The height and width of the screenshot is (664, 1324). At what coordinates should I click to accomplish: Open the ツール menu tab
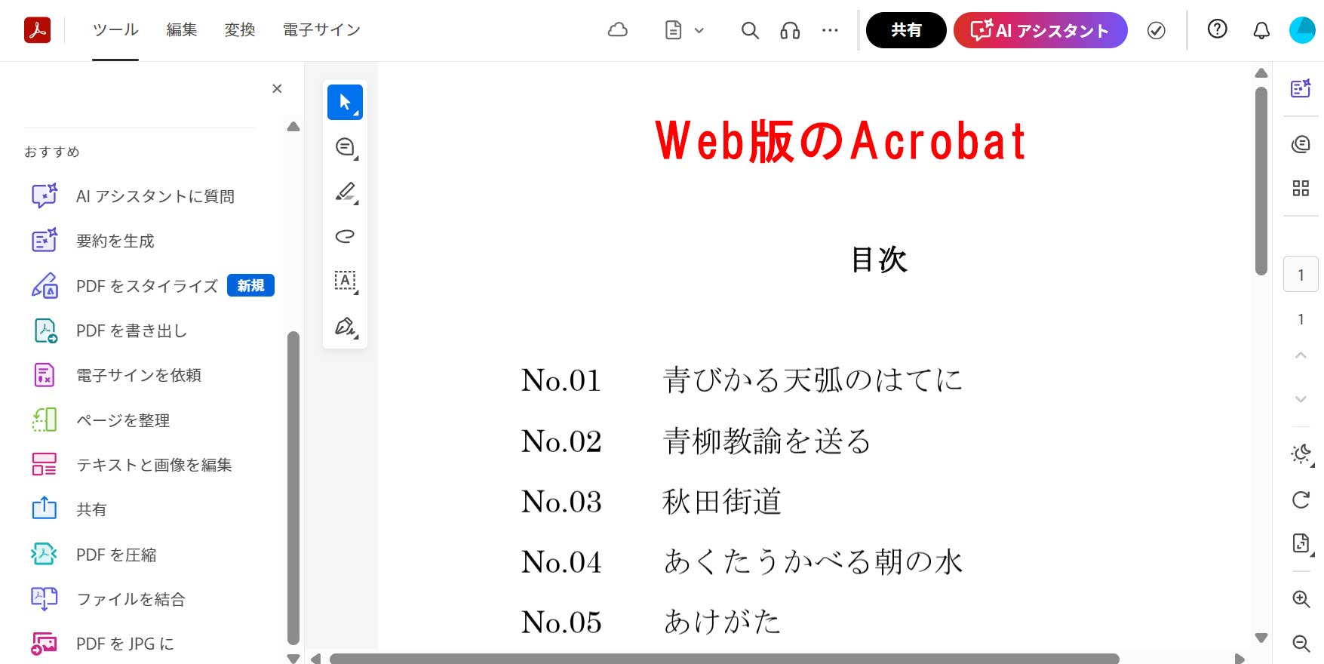point(115,29)
